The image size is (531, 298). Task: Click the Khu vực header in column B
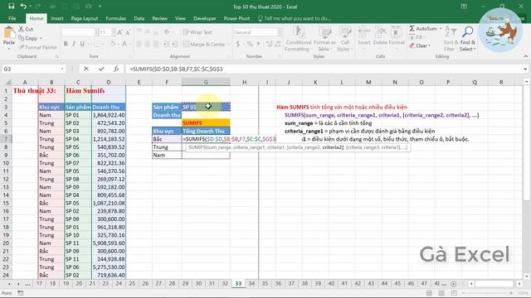click(51, 107)
